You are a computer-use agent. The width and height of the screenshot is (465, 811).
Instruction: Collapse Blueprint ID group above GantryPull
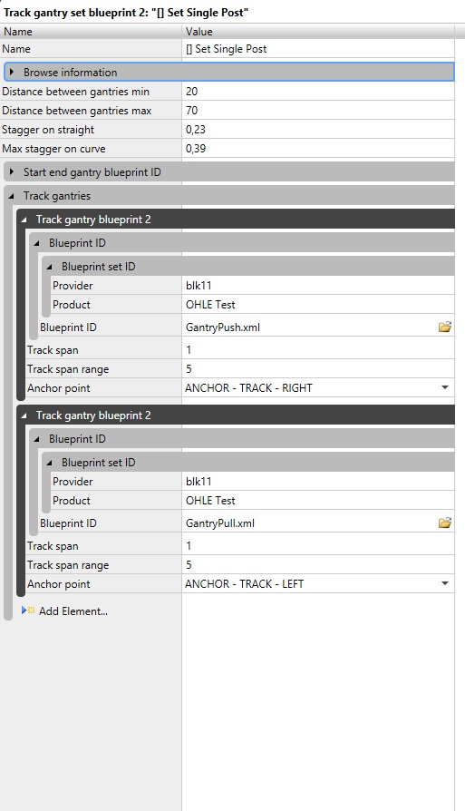pyautogui.click(x=36, y=439)
